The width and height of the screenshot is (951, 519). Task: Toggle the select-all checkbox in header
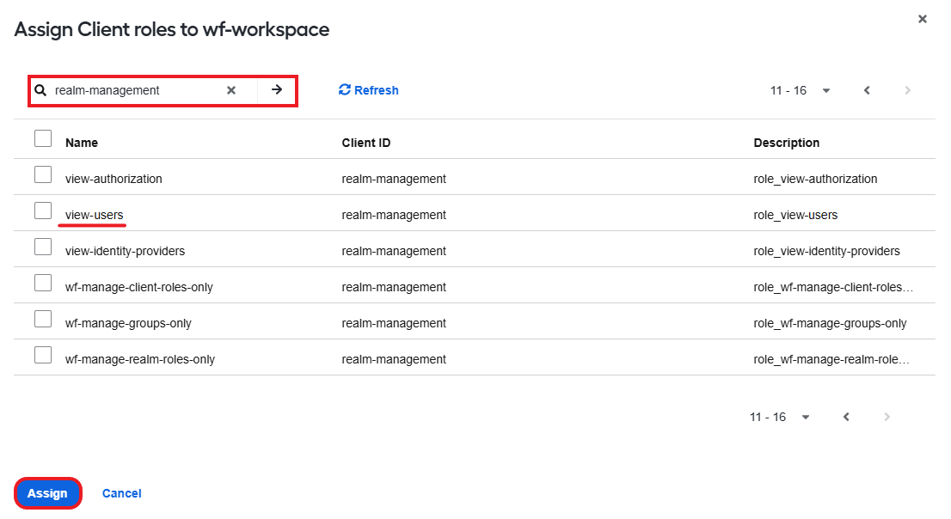tap(43, 138)
